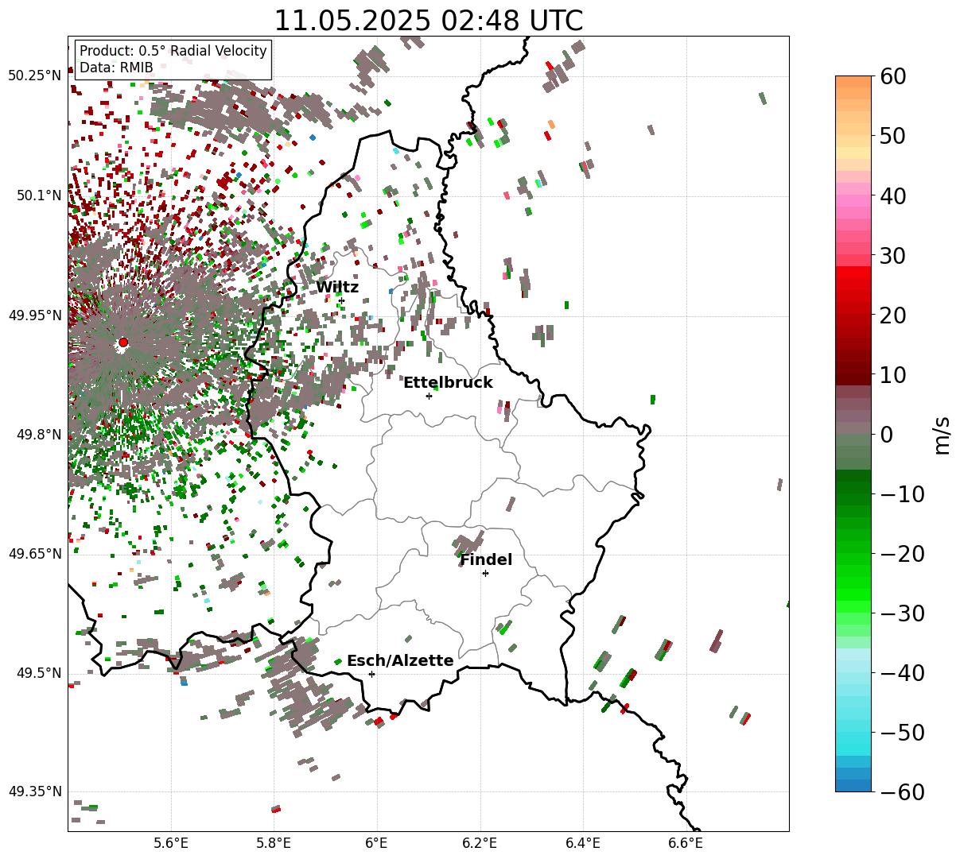Click the 49.35°N latitude label
This screenshot has width=960, height=859.
[34, 791]
